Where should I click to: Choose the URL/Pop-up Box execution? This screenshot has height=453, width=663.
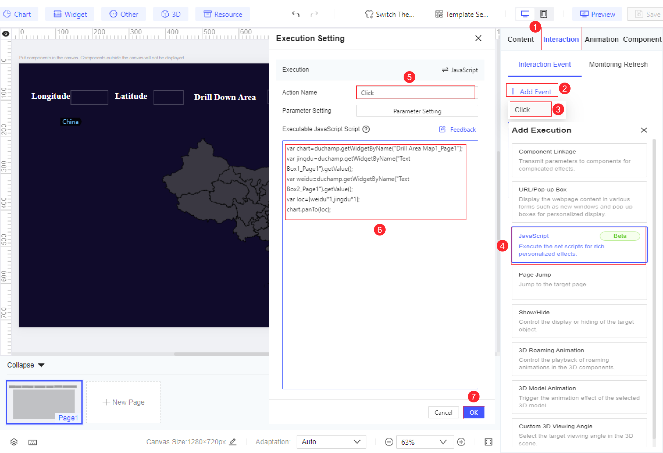pyautogui.click(x=579, y=202)
